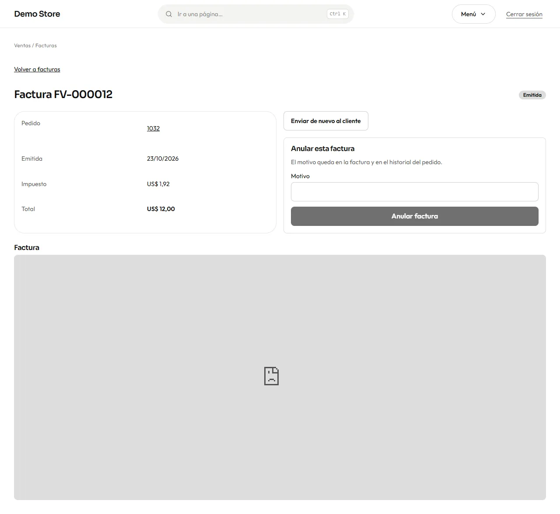The width and height of the screenshot is (560, 514).
Task: Focus the 'Ir a una página' search field
Action: [x=255, y=14]
